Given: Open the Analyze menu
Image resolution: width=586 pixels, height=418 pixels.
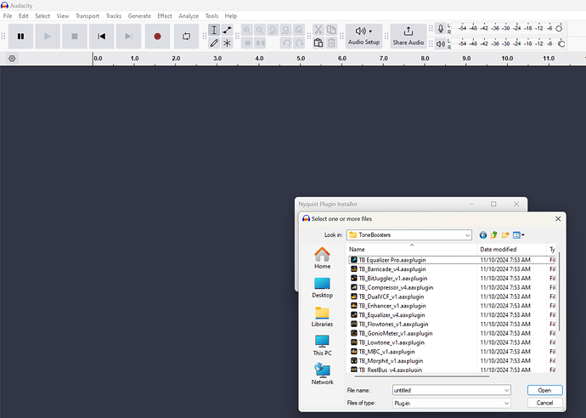Looking at the screenshot, I should 189,16.
